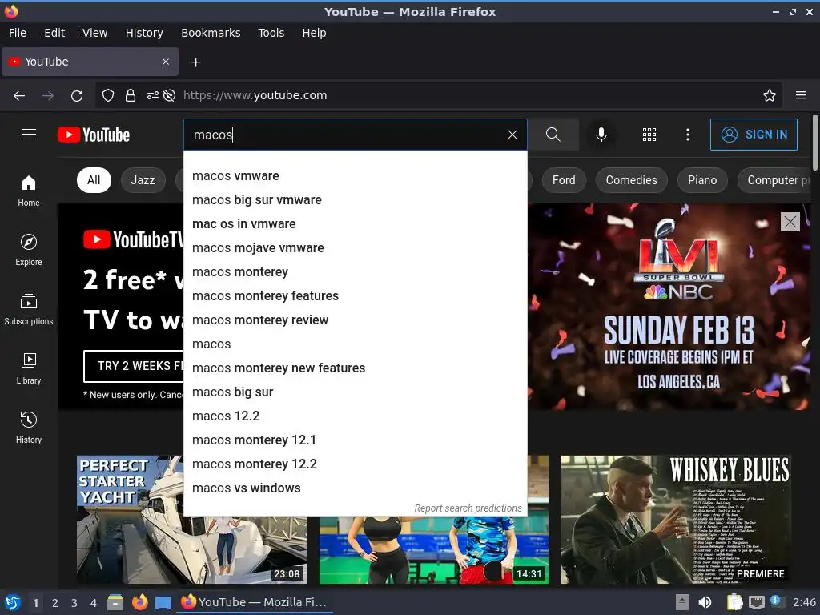Start voice search with the microphone
The width and height of the screenshot is (820, 615).
coord(601,135)
